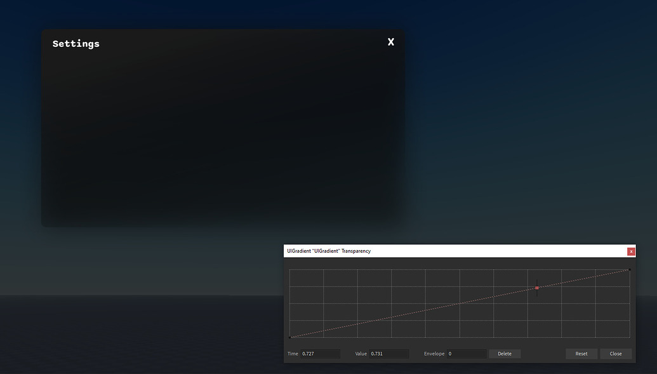Click the Settings window title text

pyautogui.click(x=76, y=43)
